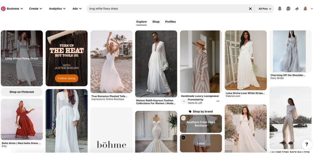This screenshot has height=156, width=313.
Task: Open the megaphone updates icon
Action: point(297,9)
